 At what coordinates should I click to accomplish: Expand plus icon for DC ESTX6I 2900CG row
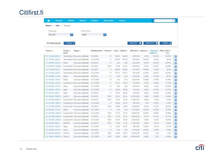point(176,100)
